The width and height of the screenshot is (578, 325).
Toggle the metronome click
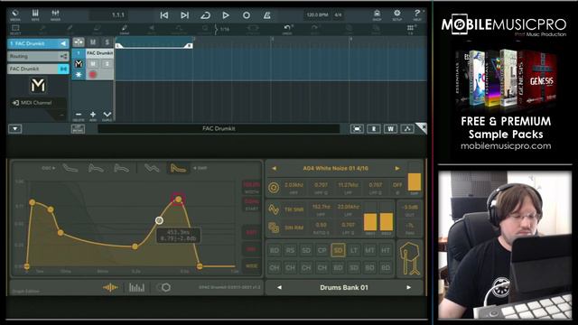267,15
